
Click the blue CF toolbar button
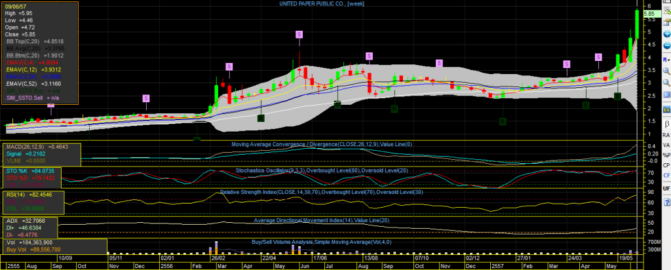tap(666, 176)
